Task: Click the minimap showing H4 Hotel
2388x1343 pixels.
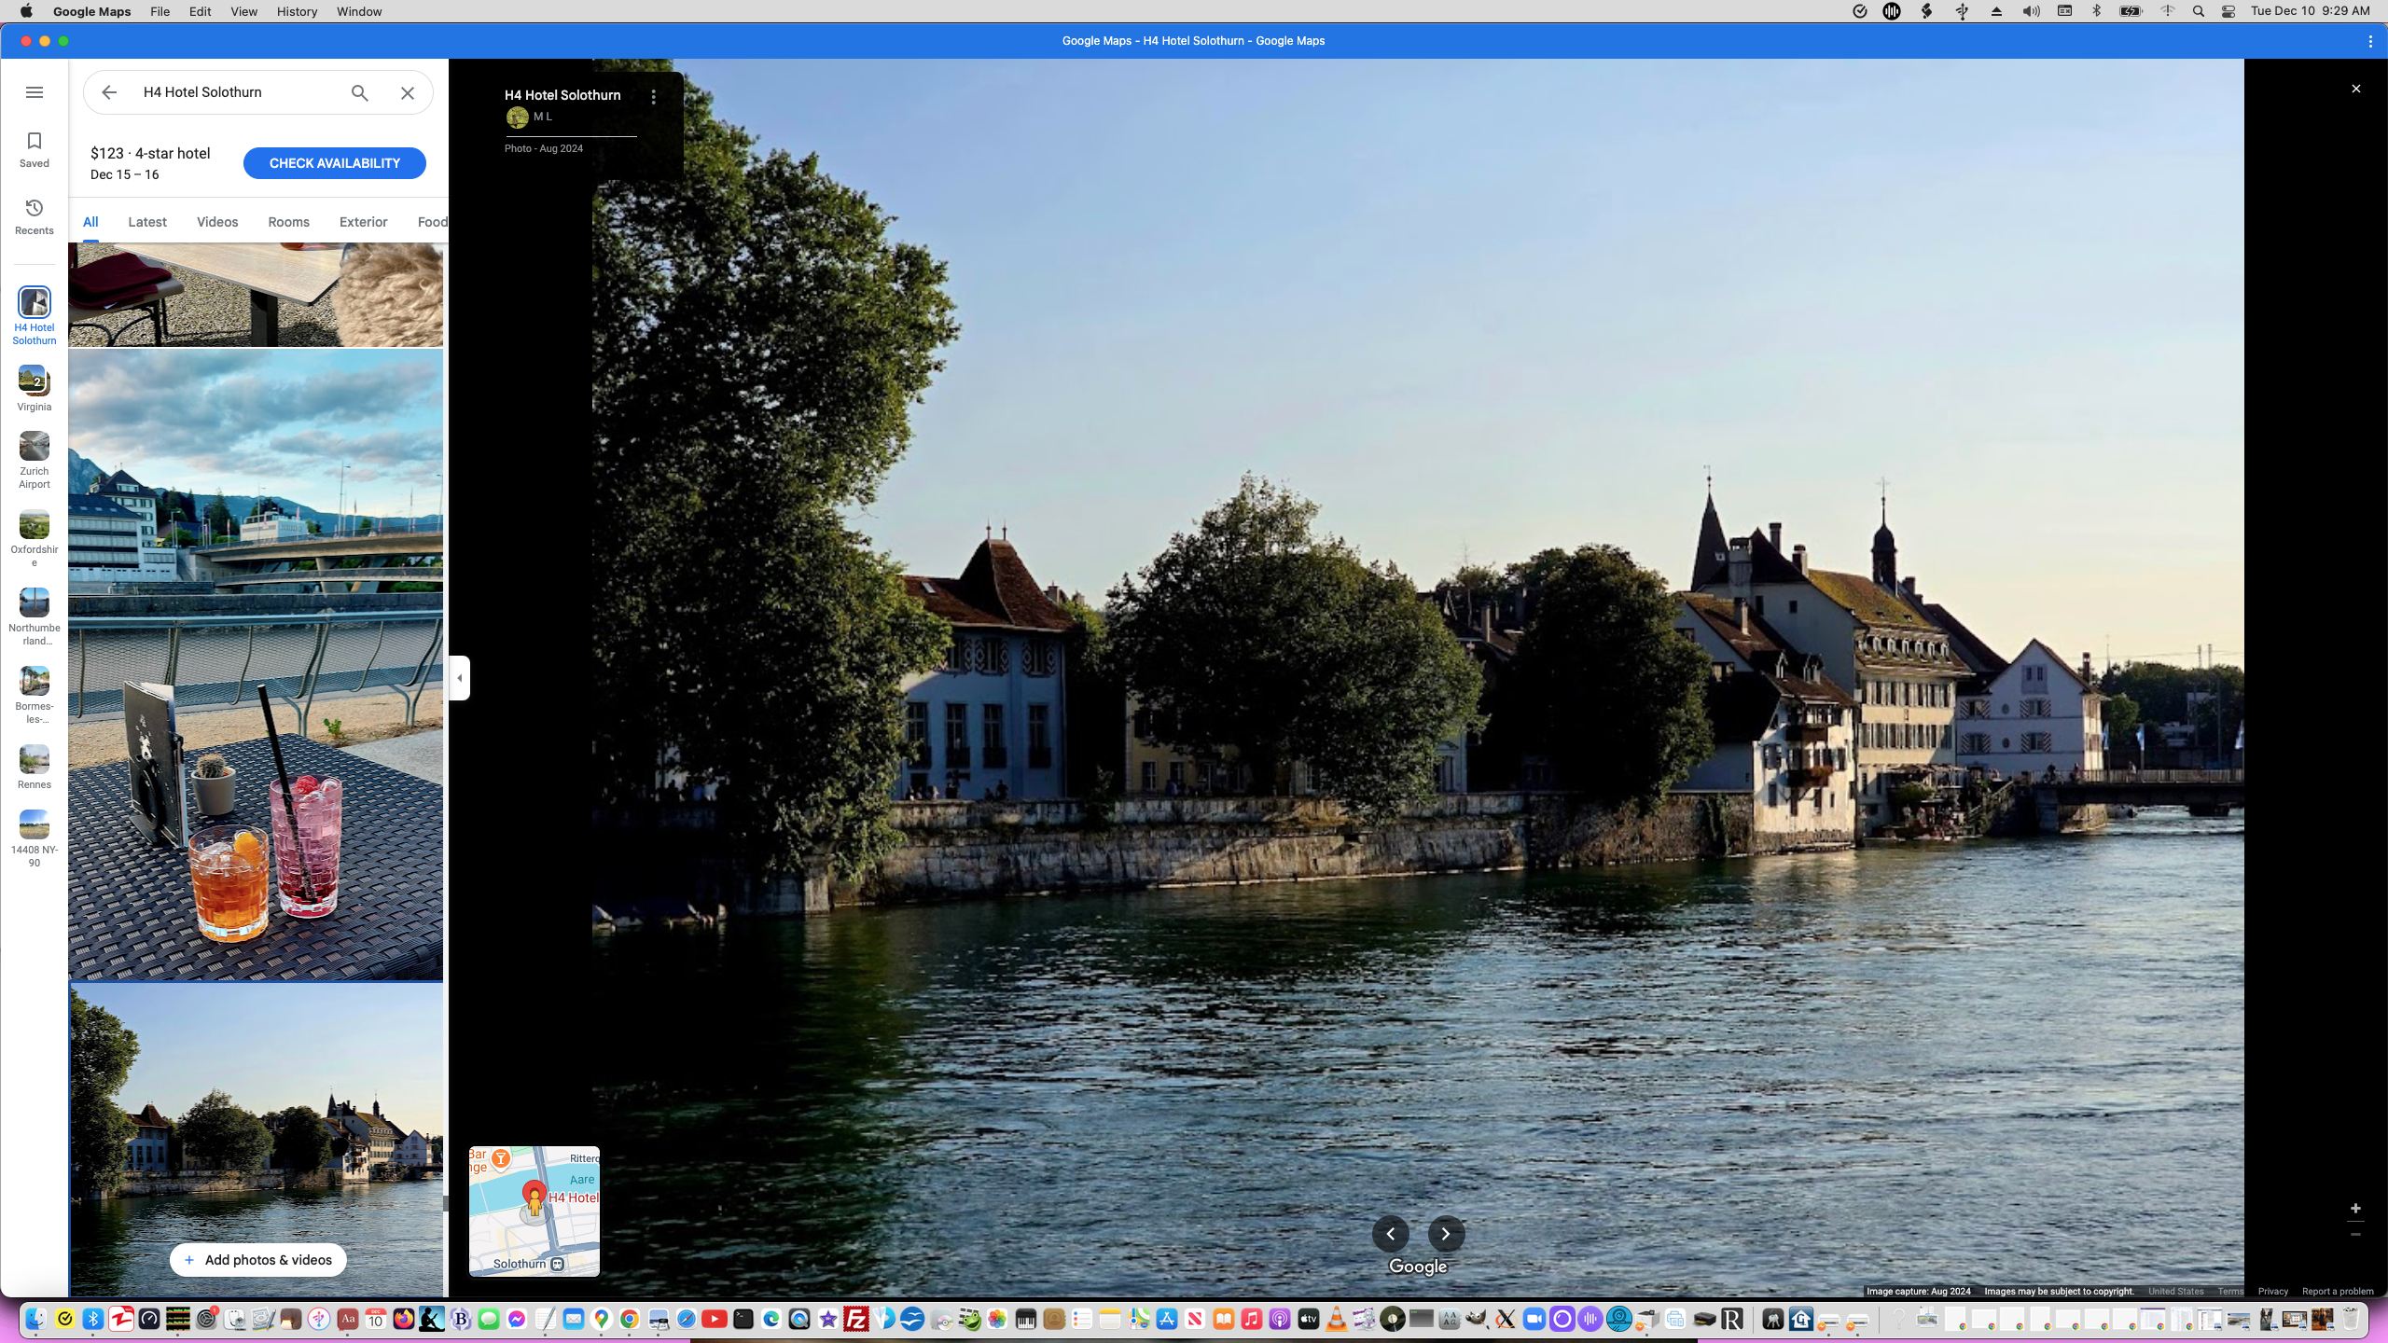Action: [x=535, y=1211]
